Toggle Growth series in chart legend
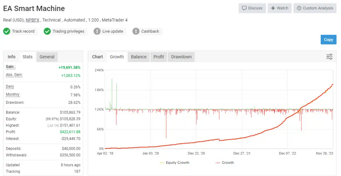Viewport: 341px width, 176px height. coord(224,163)
